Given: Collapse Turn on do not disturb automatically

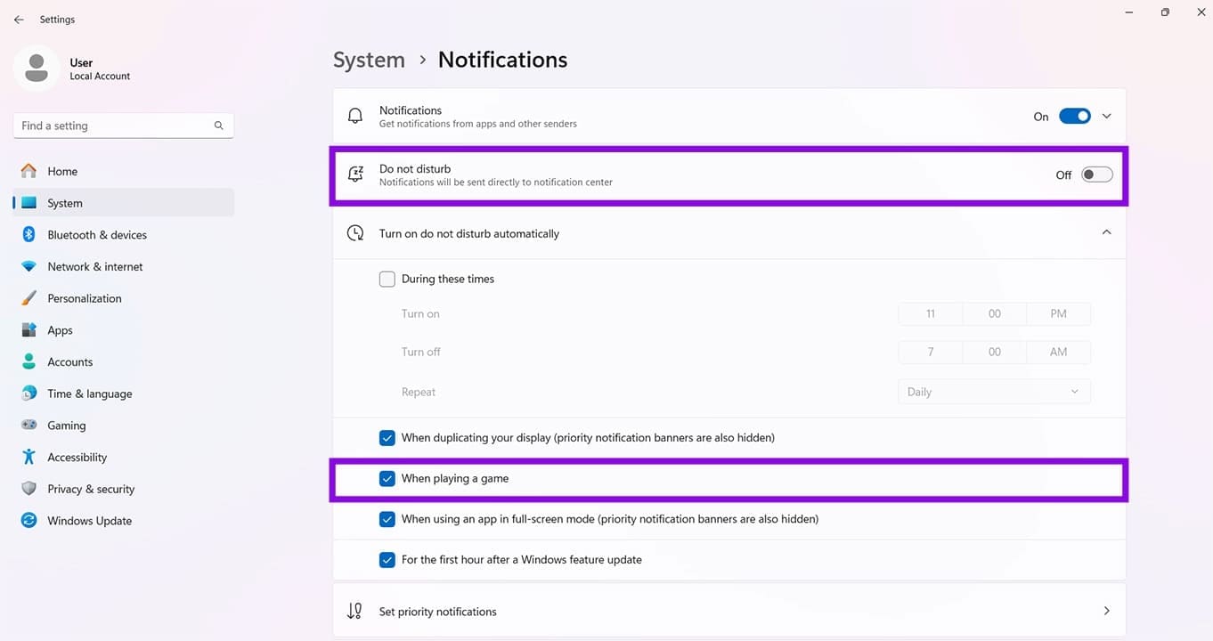Looking at the screenshot, I should 1107,232.
